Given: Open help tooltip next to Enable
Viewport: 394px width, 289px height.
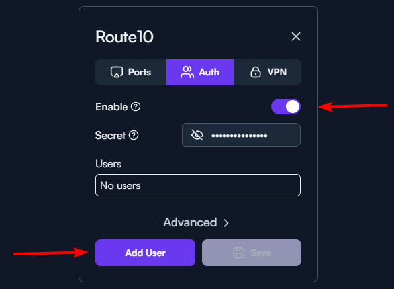Looking at the screenshot, I should [x=136, y=106].
